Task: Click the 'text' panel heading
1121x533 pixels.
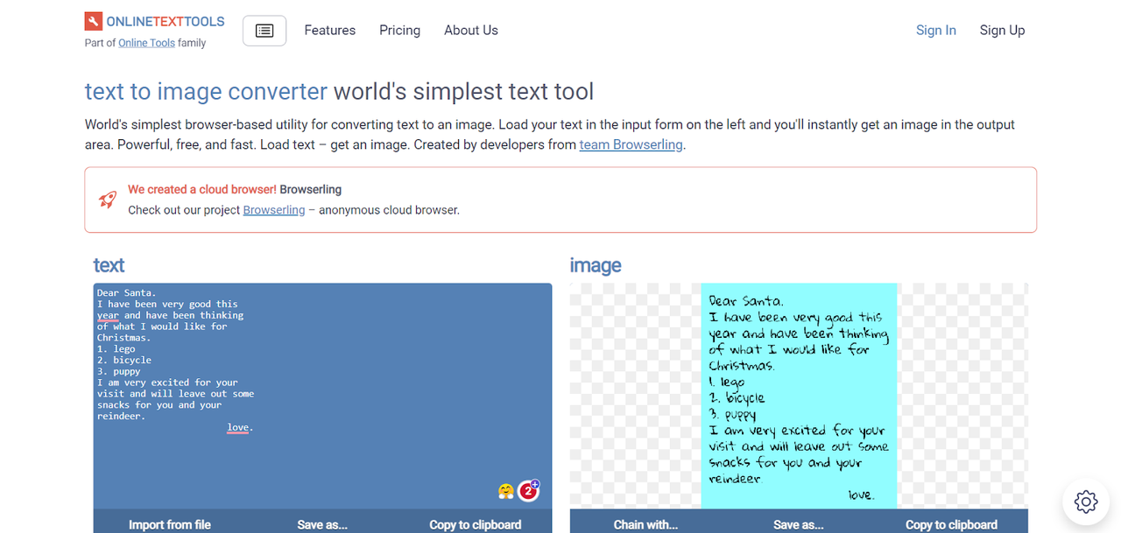Action: (109, 265)
